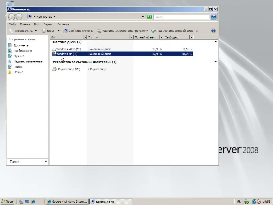Open the address bar history dropdown
The width and height of the screenshot is (273, 205).
point(143,17)
